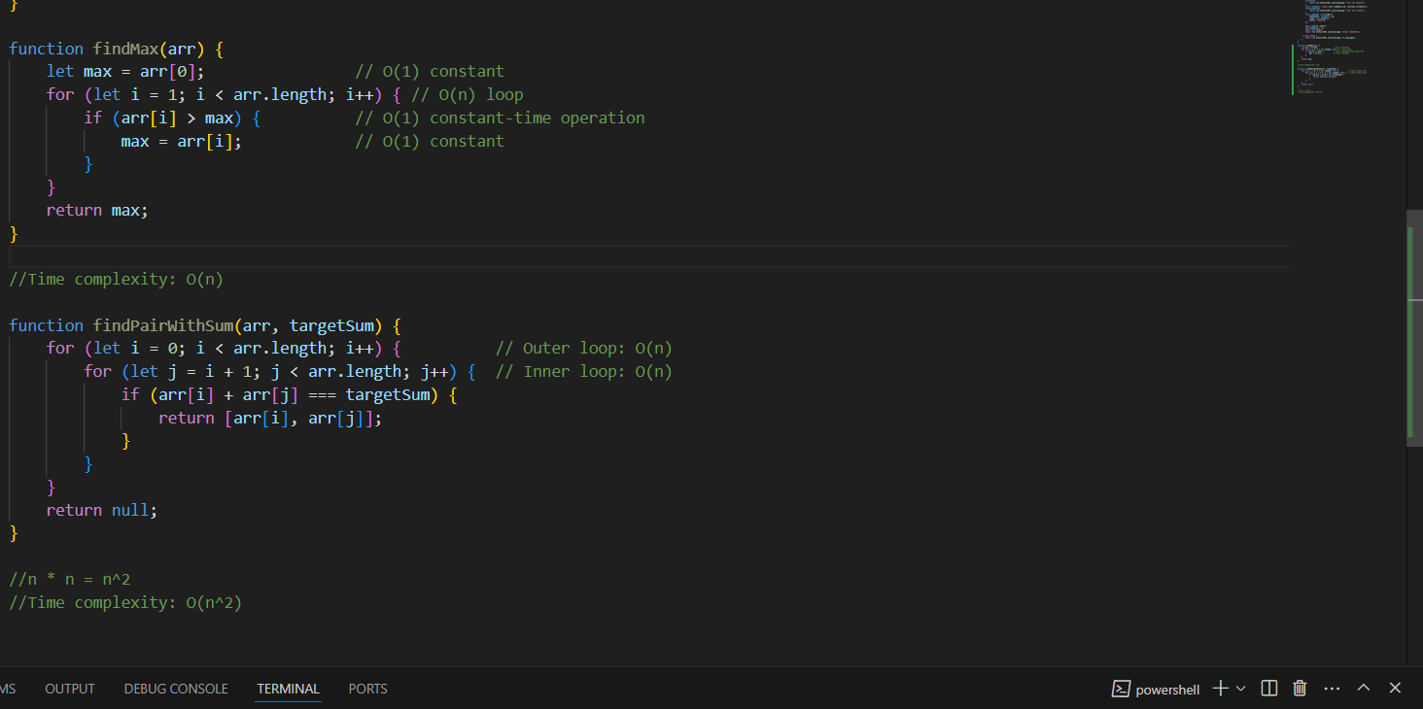Click the editor vertical scrollbar thumb
Screen dimensions: 1423x709
point(1413,328)
